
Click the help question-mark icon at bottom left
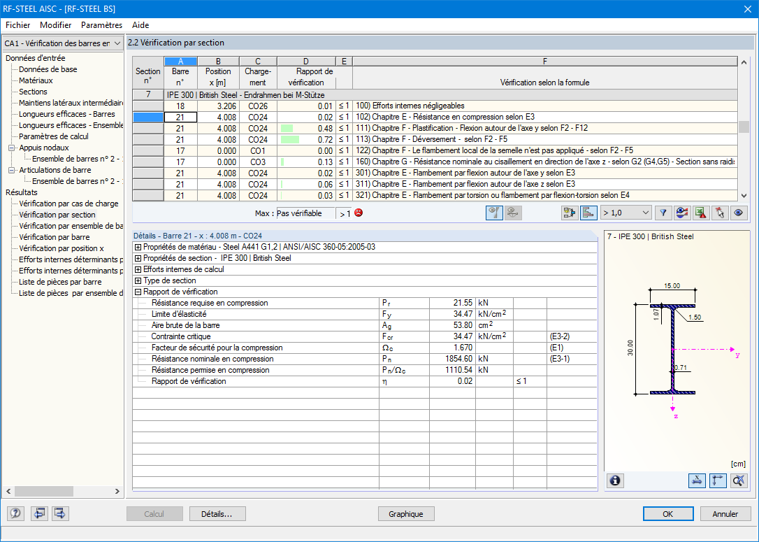click(x=15, y=513)
